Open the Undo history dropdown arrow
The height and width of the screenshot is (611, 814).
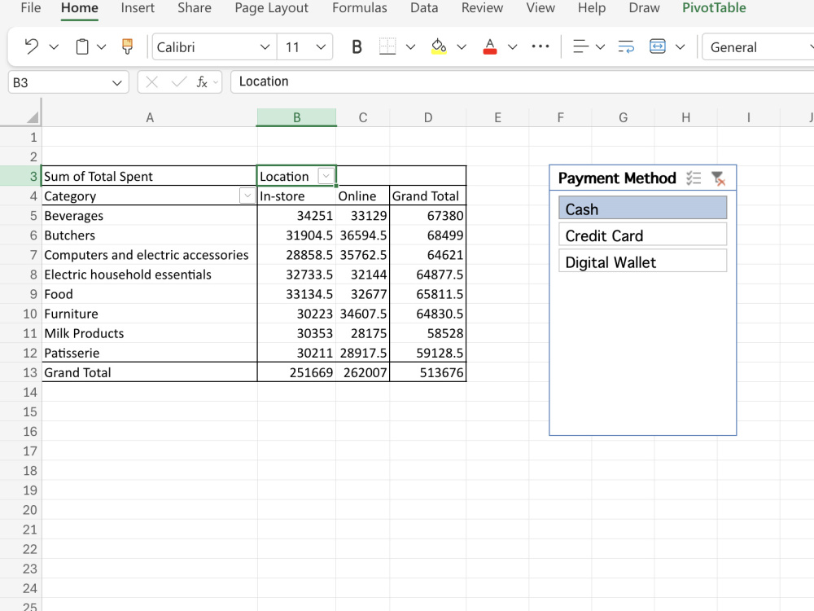point(54,47)
